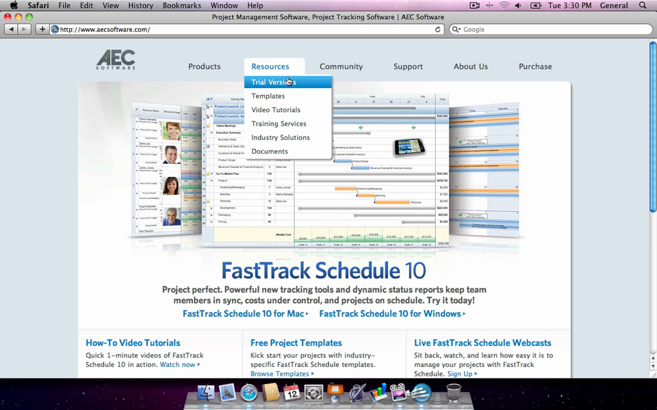This screenshot has height=410, width=657.
Task: Click the Sign Up link
Action: [x=462, y=374]
